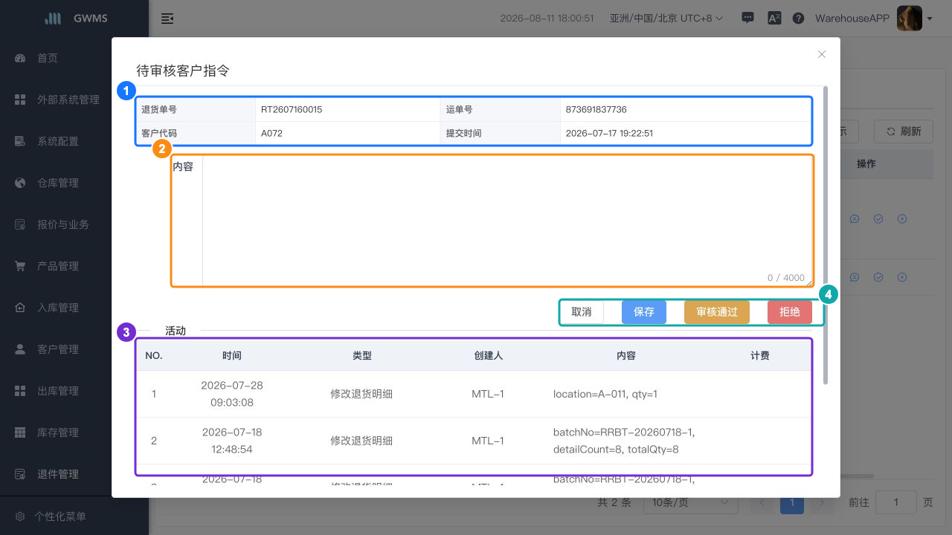Click the header clock 2026-08-11 18:00:51
The image size is (952, 535).
point(547,19)
